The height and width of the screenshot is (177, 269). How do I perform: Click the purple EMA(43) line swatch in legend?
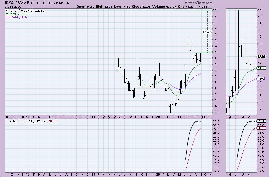coord(7,17)
